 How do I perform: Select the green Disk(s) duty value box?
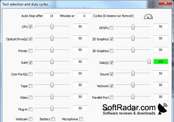(161, 62)
